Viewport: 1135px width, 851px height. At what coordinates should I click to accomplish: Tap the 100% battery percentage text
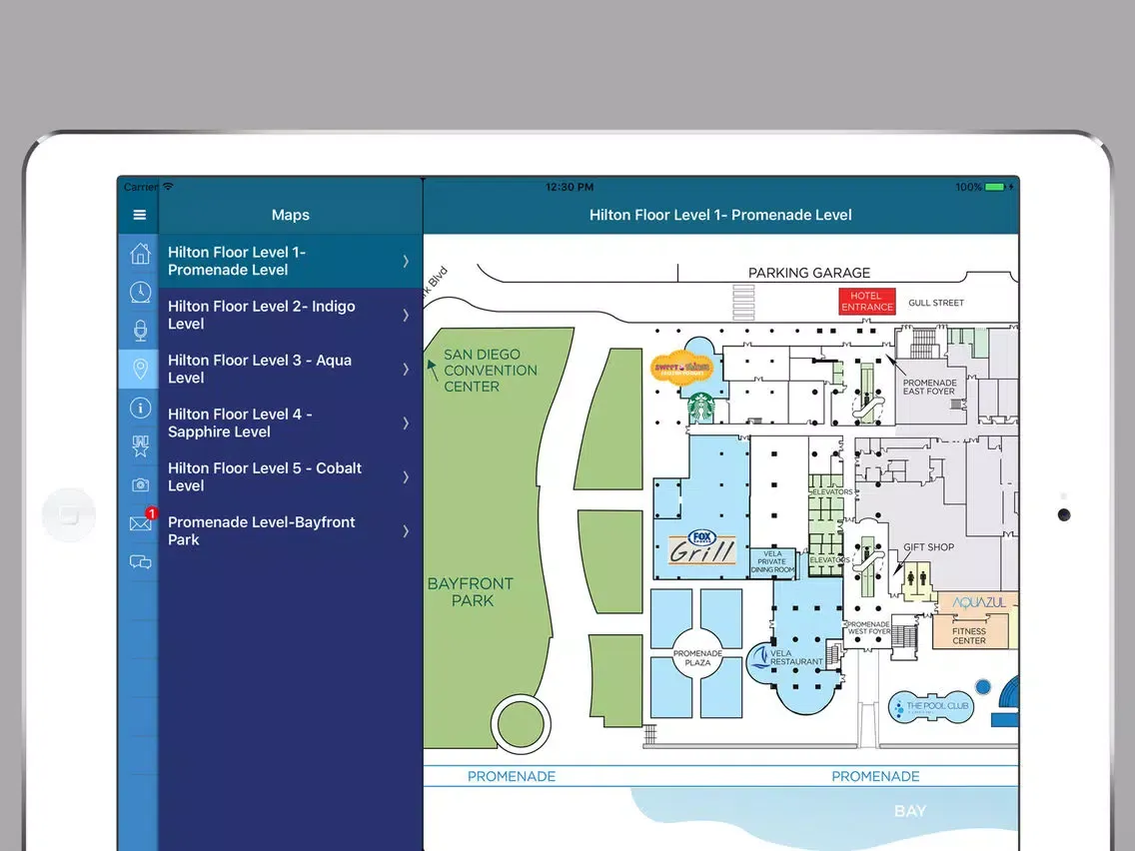tap(968, 187)
